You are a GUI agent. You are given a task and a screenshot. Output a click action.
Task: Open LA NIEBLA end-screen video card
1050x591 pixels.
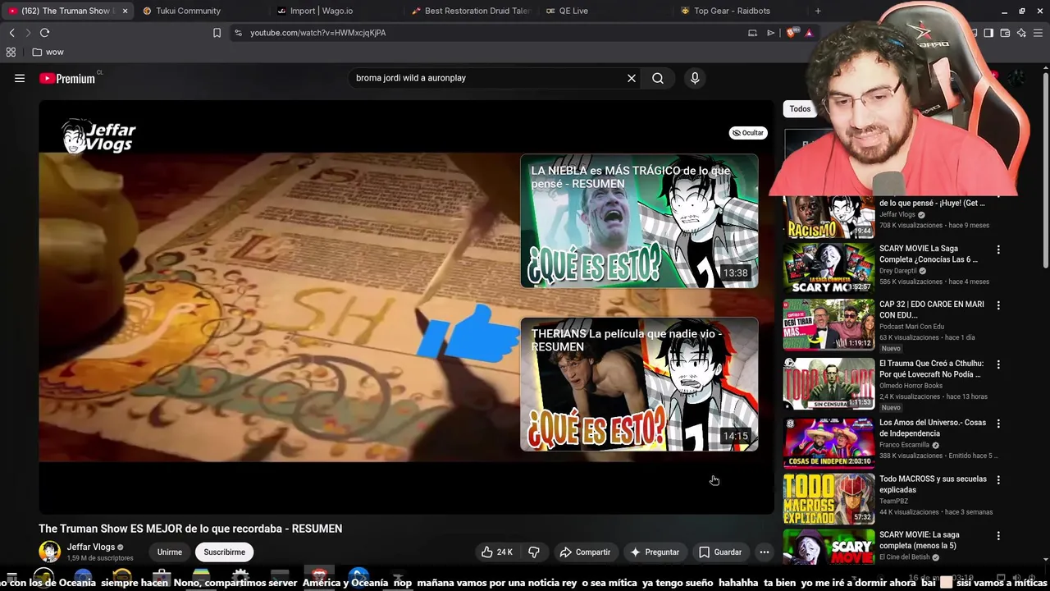coord(639,221)
